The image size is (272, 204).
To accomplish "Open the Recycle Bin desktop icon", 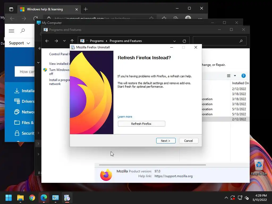I will [259, 167].
